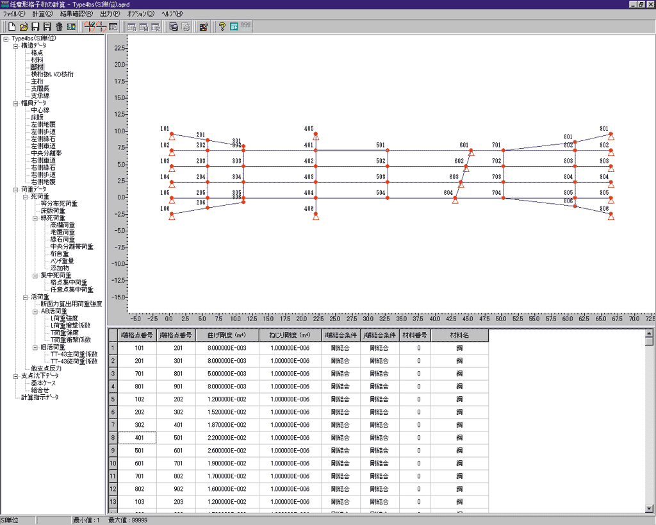Click the sine wave with pencil icon

pyautogui.click(x=90, y=27)
